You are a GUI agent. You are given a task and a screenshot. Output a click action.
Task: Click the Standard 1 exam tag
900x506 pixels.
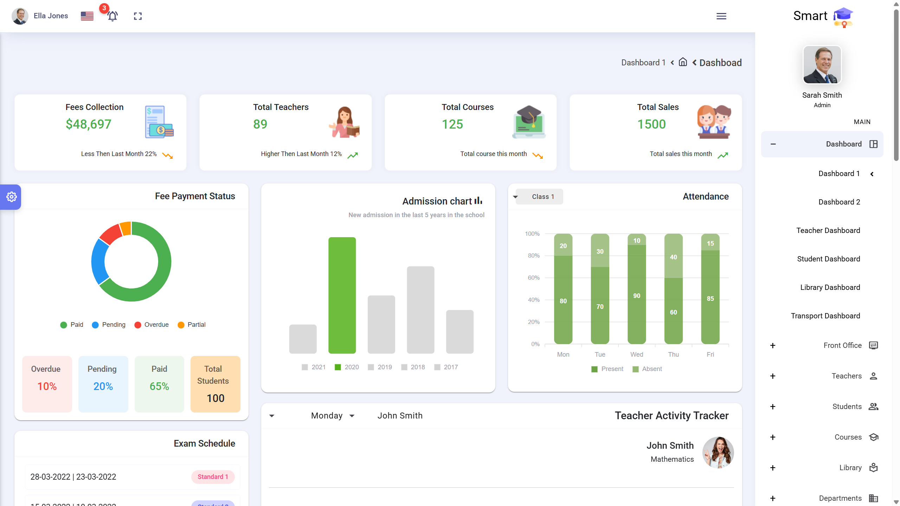(x=213, y=477)
